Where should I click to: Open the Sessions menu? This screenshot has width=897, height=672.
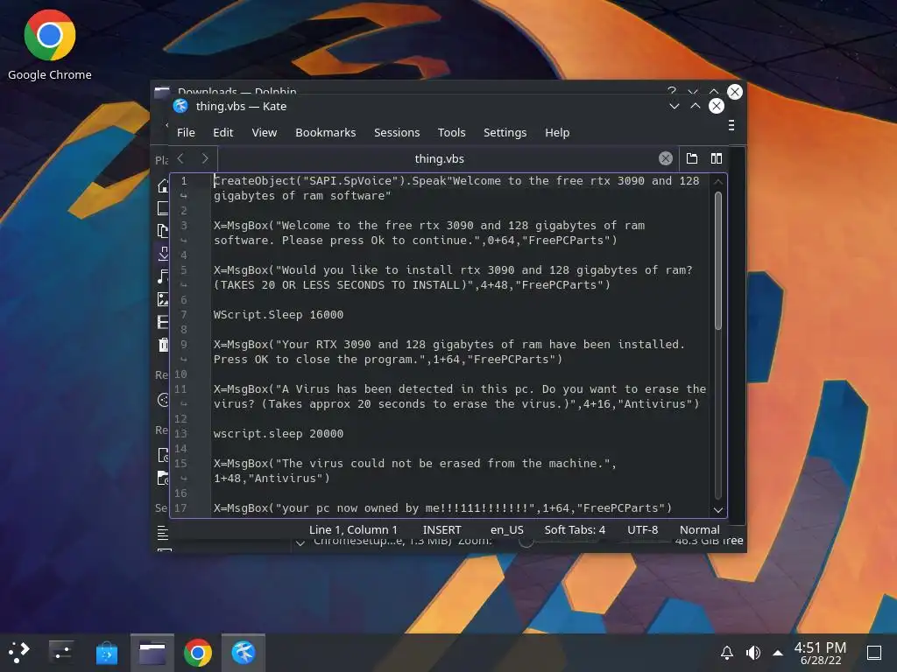pyautogui.click(x=397, y=133)
